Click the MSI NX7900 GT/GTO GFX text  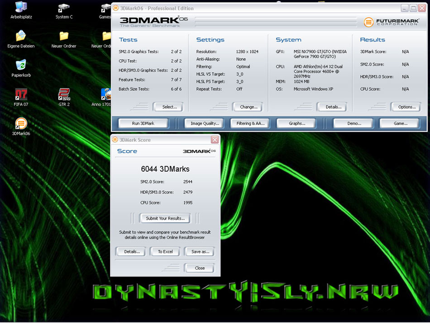[x=320, y=54]
